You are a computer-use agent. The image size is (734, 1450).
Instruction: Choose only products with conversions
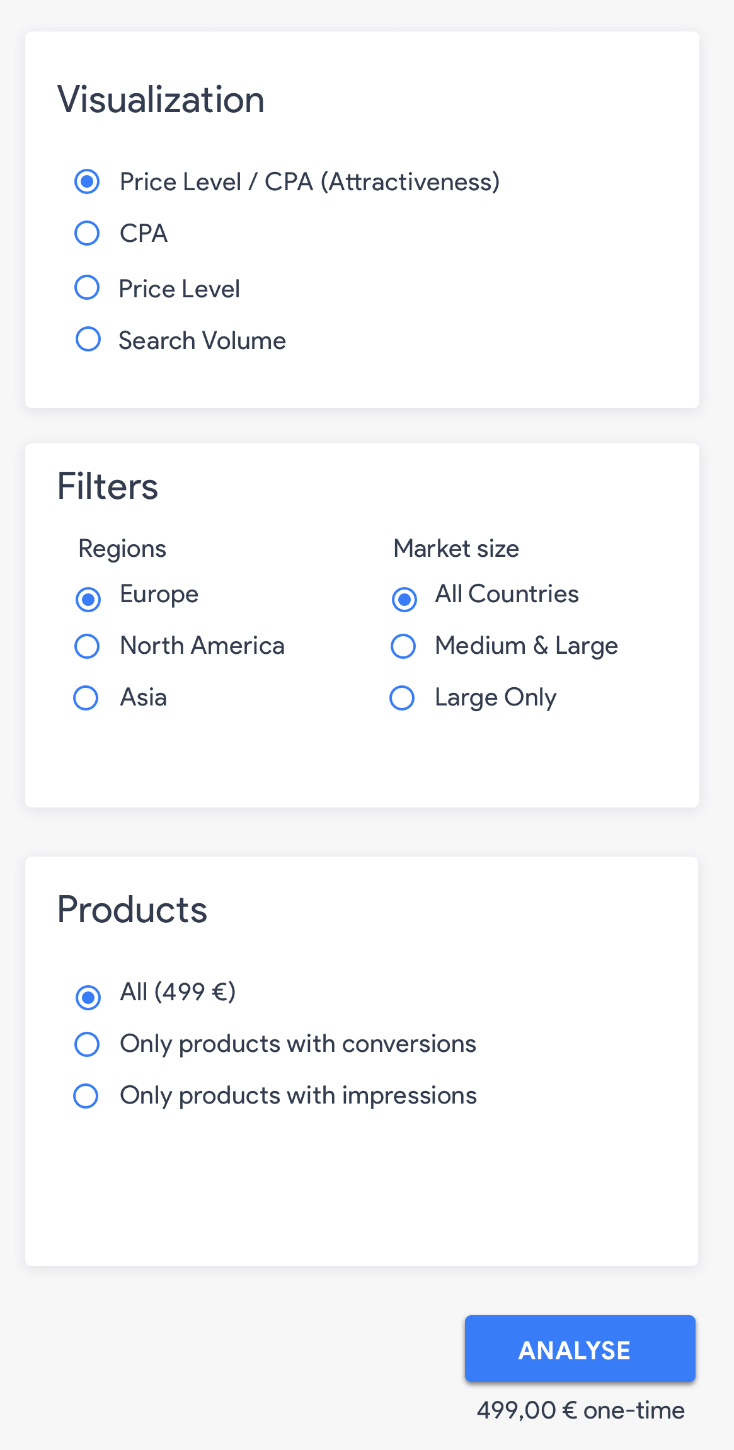click(x=86, y=1044)
